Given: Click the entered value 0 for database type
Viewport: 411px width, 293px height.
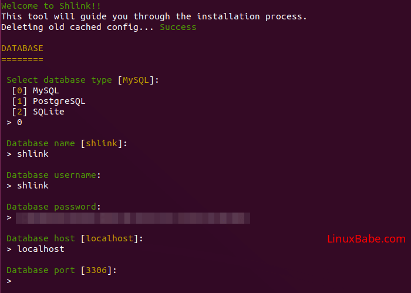Looking at the screenshot, I should click(19, 123).
